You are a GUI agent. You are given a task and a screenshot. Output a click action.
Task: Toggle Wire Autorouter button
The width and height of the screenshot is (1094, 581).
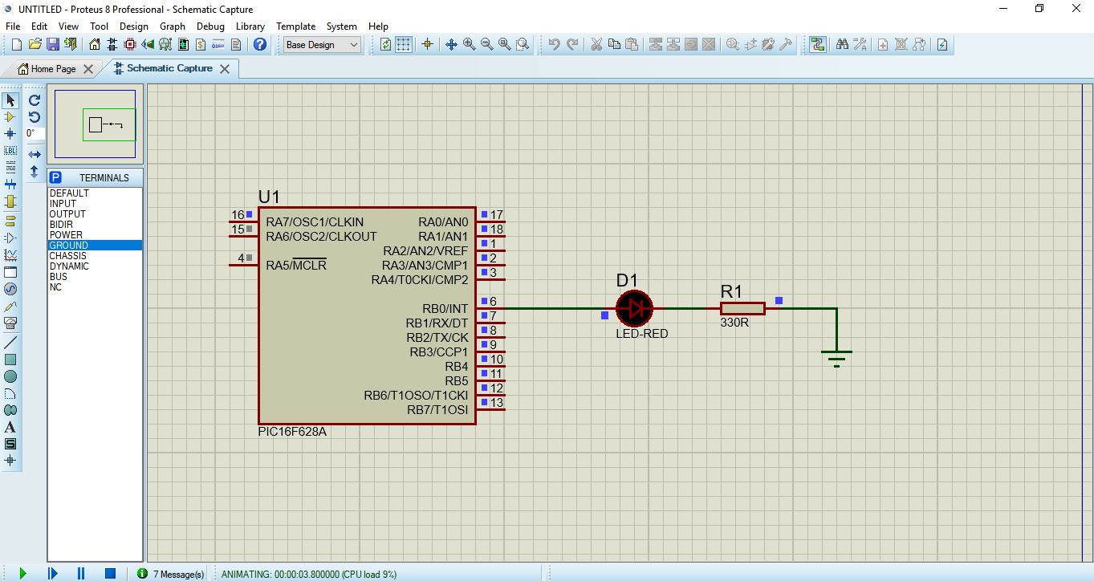pyautogui.click(x=817, y=45)
